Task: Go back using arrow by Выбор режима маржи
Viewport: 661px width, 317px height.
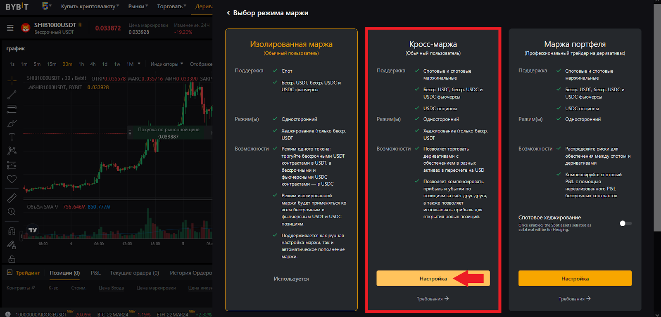Action: [228, 13]
